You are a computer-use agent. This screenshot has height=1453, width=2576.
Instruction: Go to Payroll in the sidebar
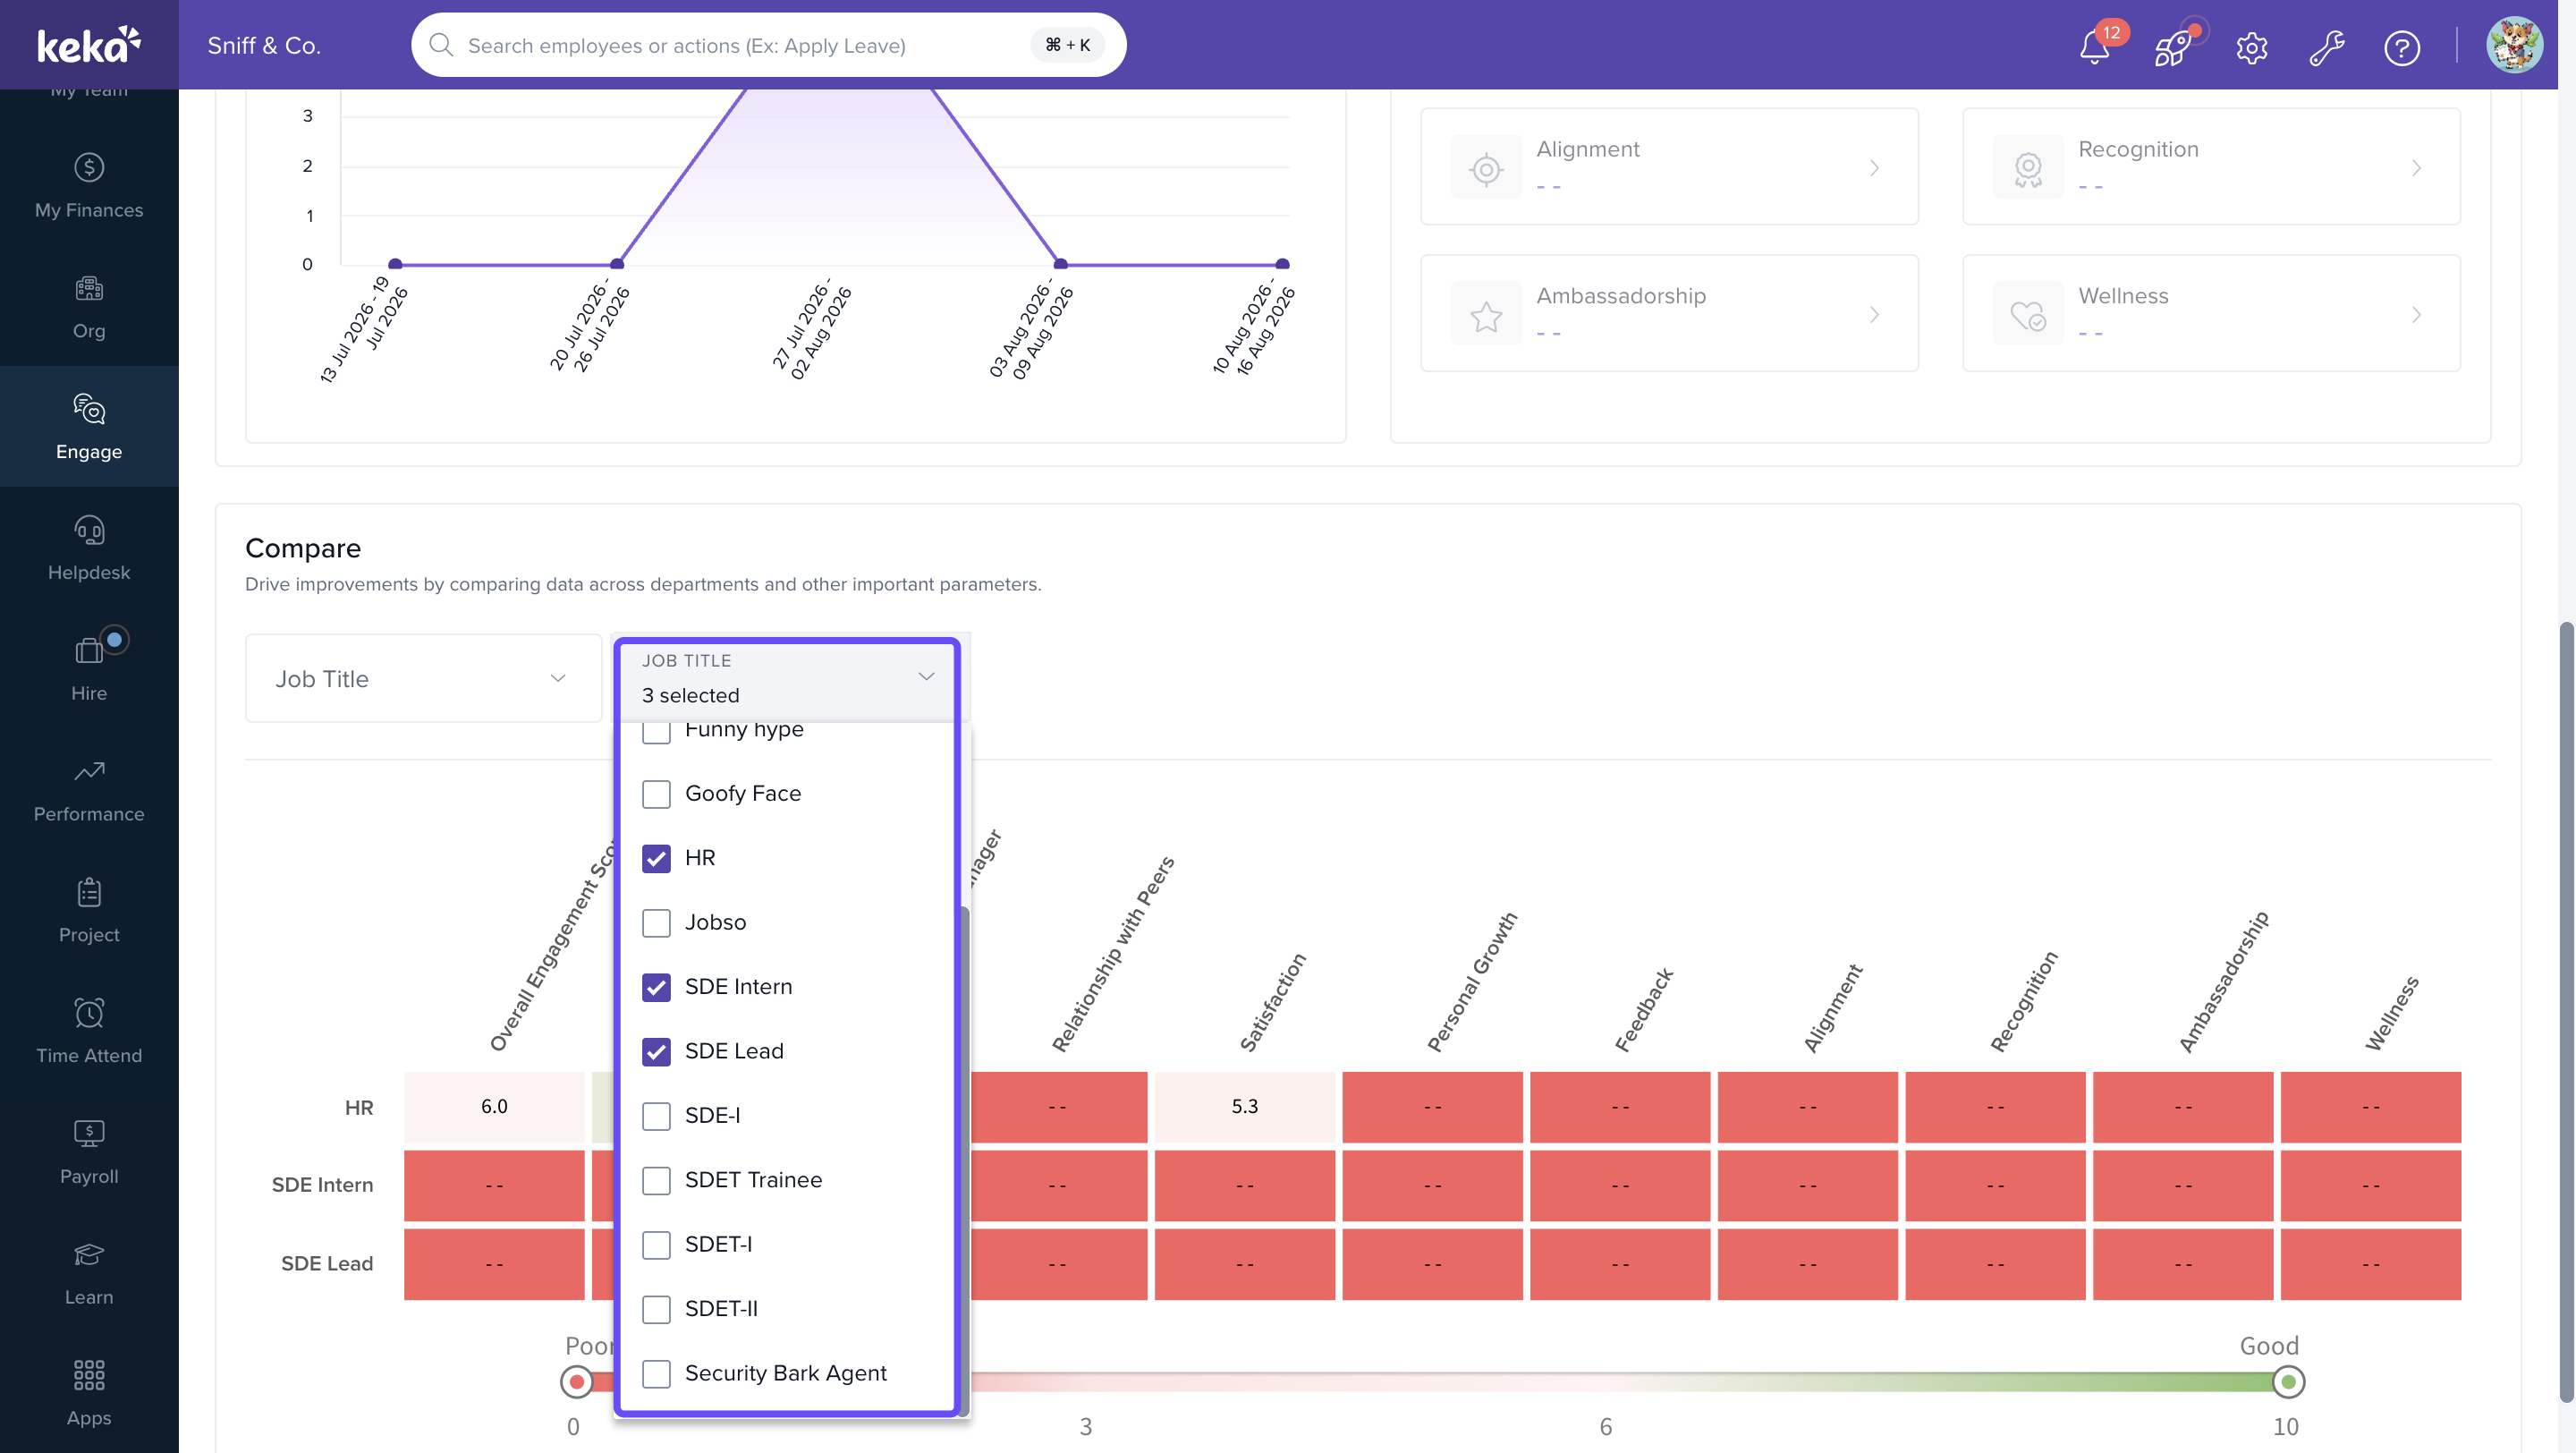(89, 1152)
